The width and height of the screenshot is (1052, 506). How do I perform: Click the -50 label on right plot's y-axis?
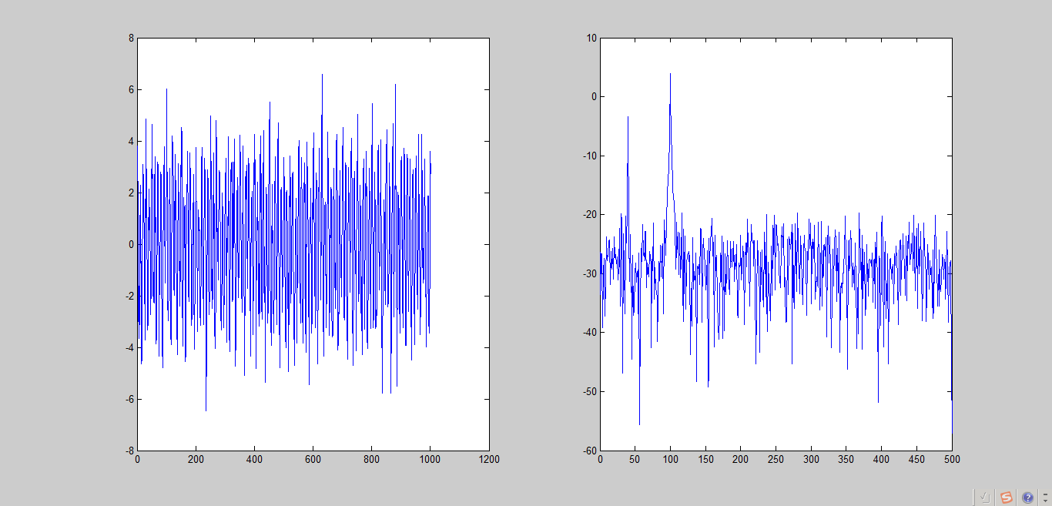(589, 391)
